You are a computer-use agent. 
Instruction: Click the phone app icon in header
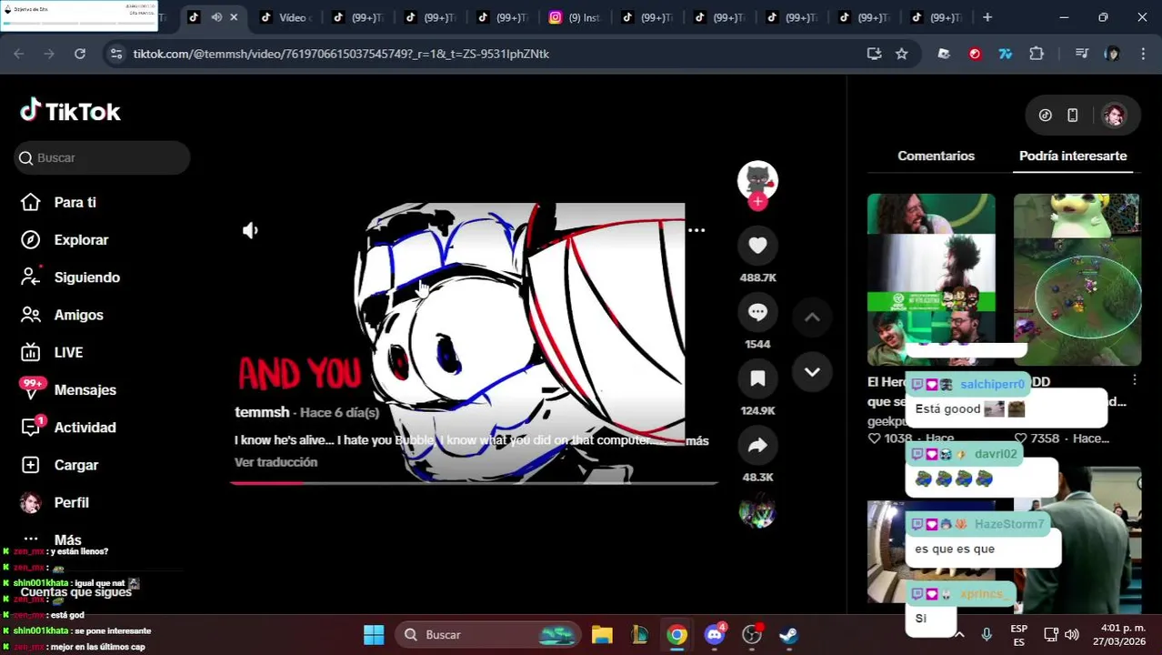pos(1072,115)
